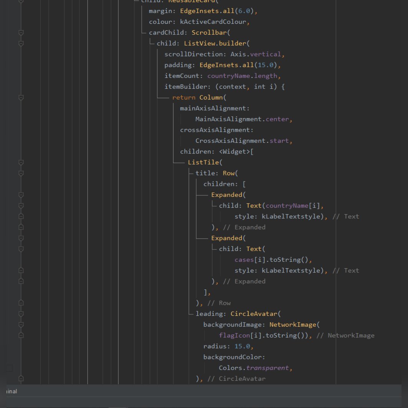Fold the title: Row( block in gutter
The height and width of the screenshot is (408, 408).
click(21, 173)
